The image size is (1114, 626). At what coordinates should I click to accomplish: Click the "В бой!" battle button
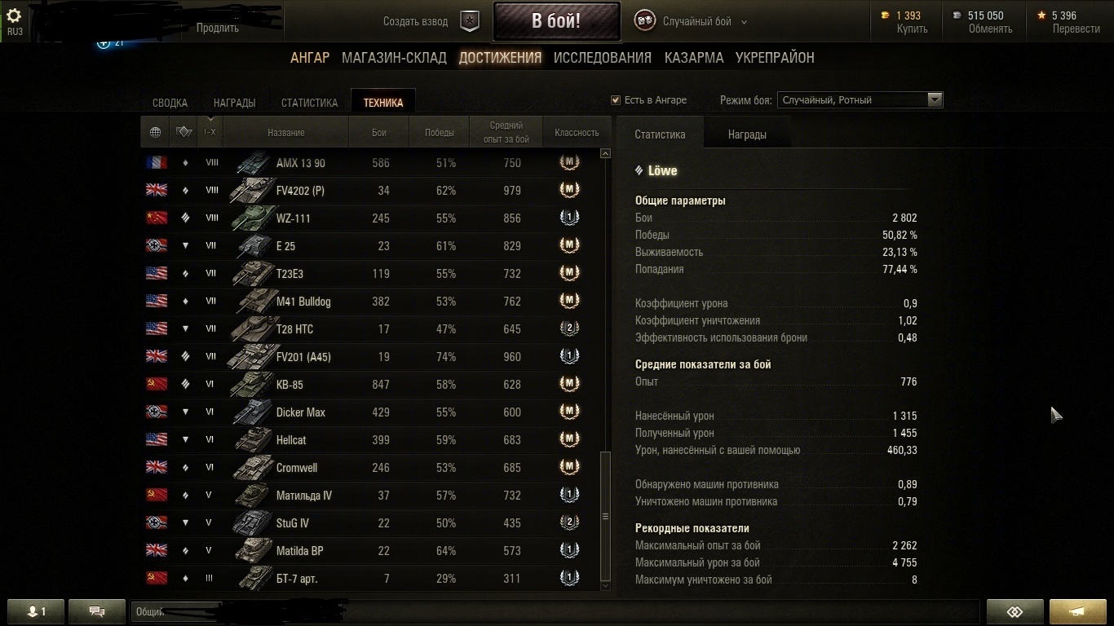pyautogui.click(x=556, y=21)
